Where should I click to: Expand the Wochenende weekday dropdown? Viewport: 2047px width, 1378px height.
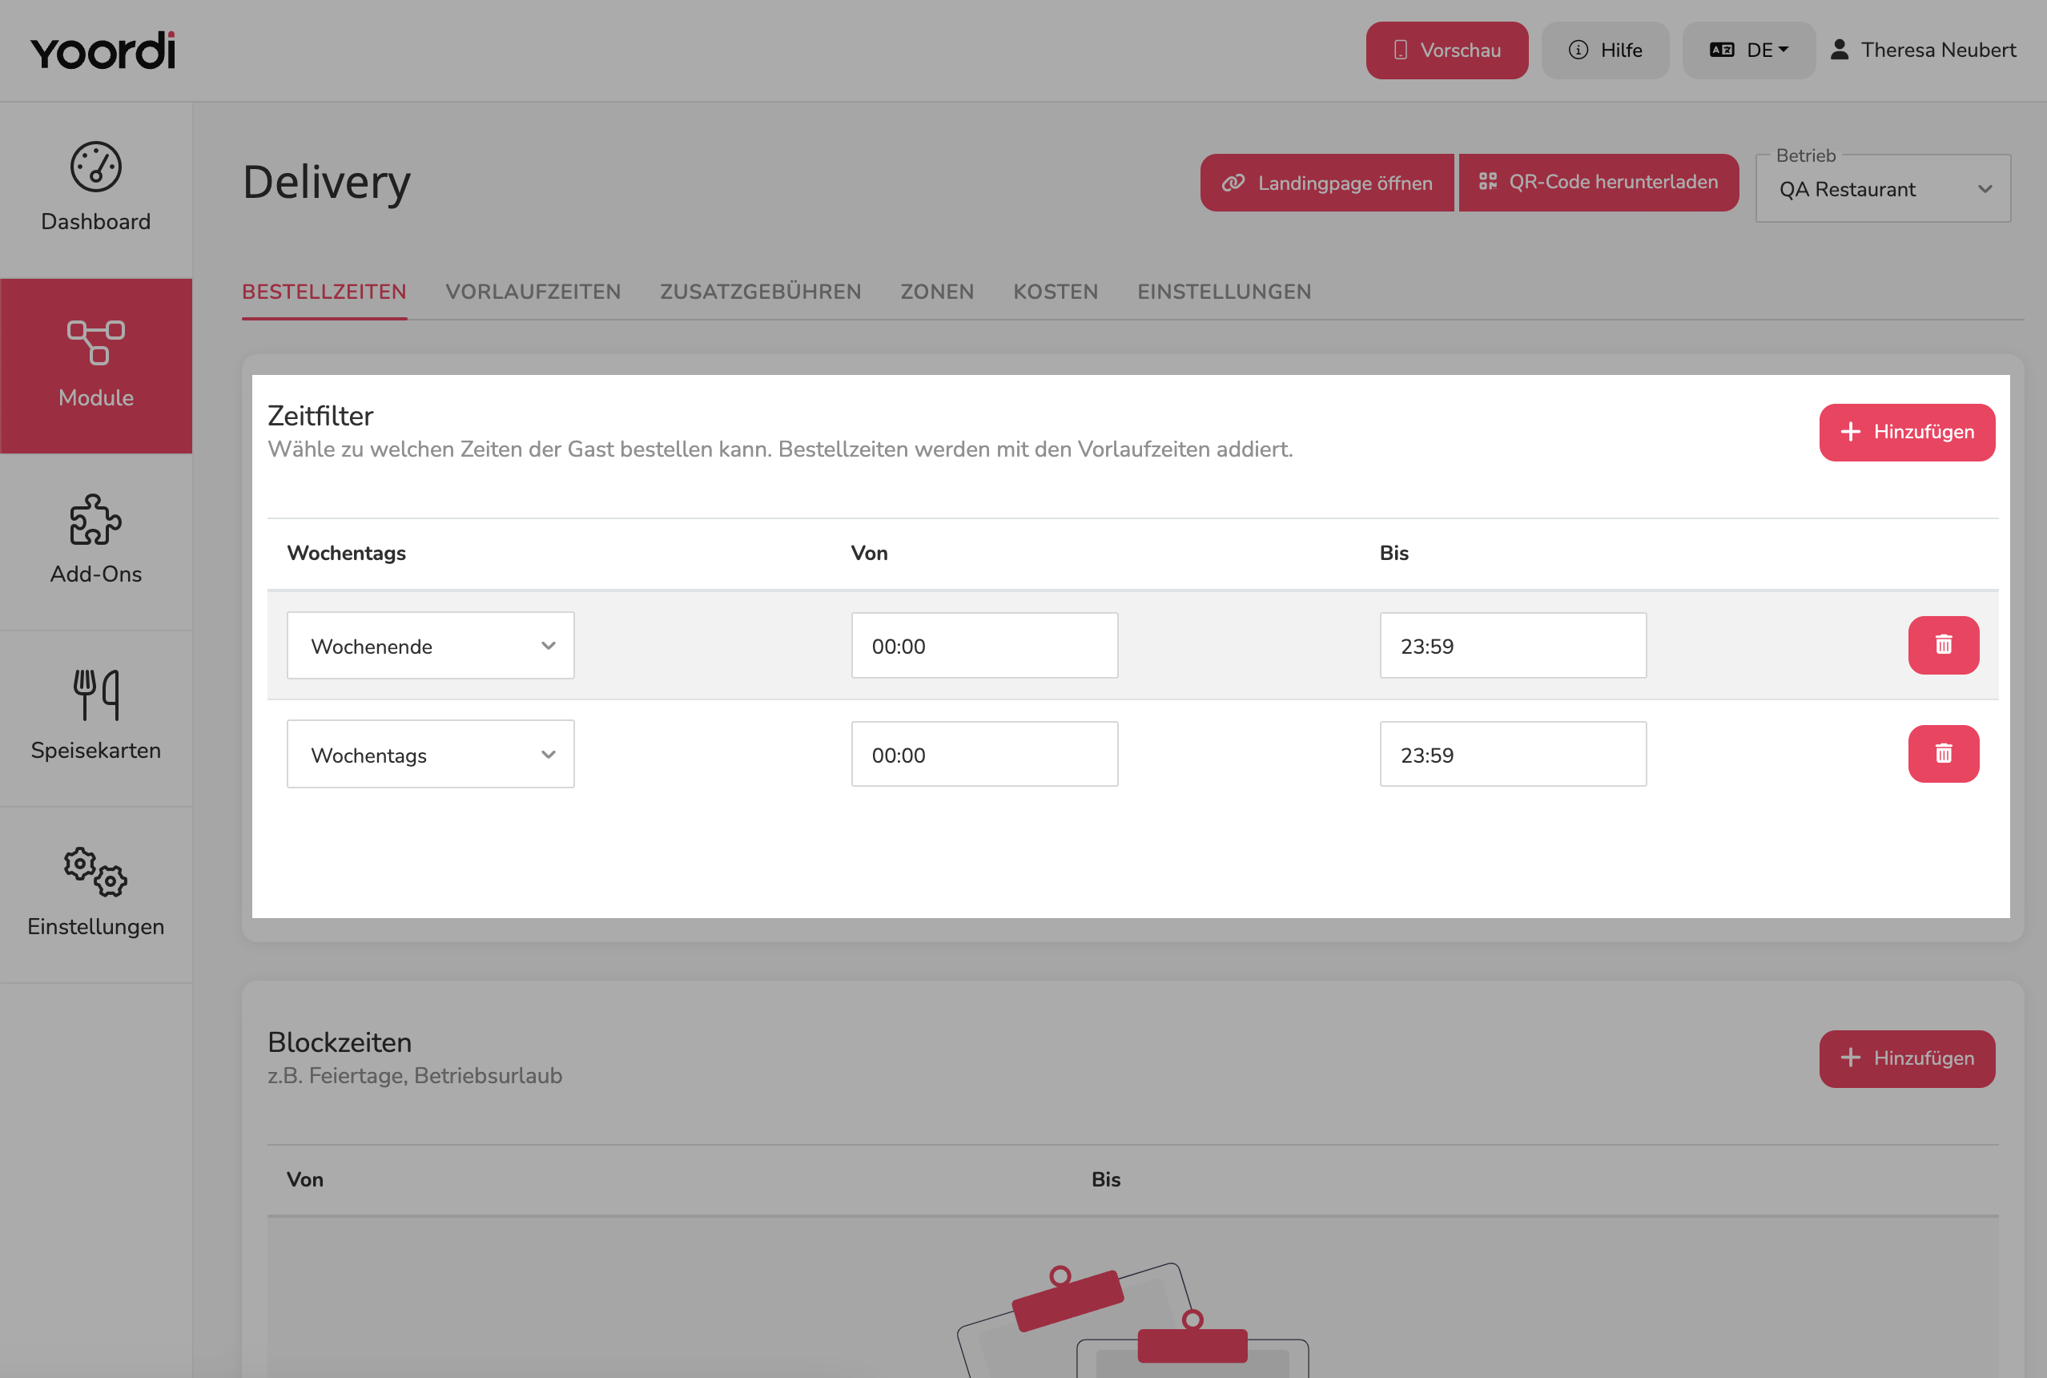click(431, 645)
